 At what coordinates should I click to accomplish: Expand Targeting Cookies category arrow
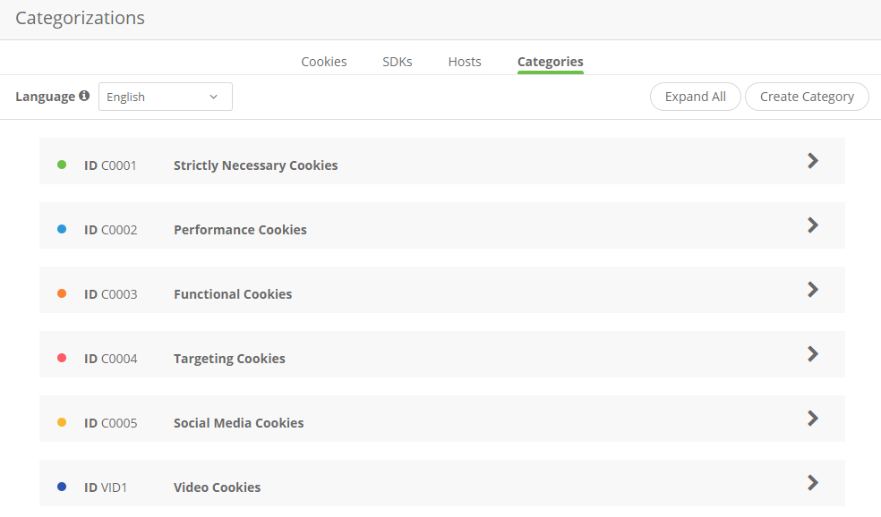[x=812, y=354]
